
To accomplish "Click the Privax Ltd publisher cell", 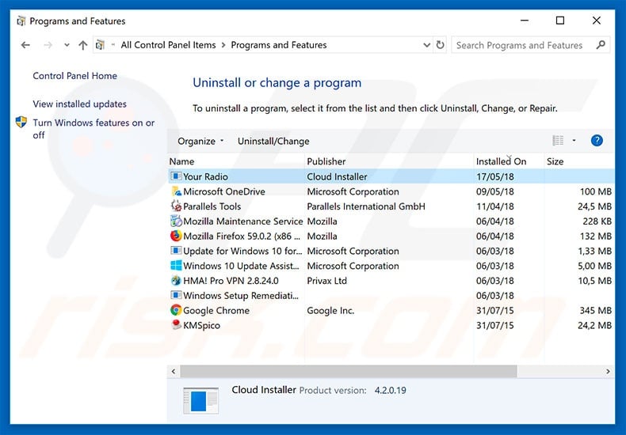I will click(x=326, y=281).
